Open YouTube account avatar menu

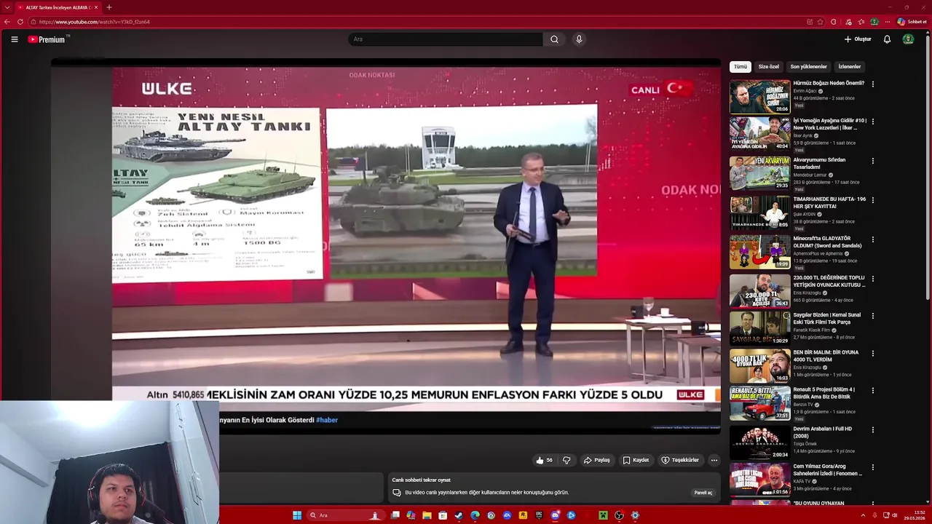click(908, 39)
